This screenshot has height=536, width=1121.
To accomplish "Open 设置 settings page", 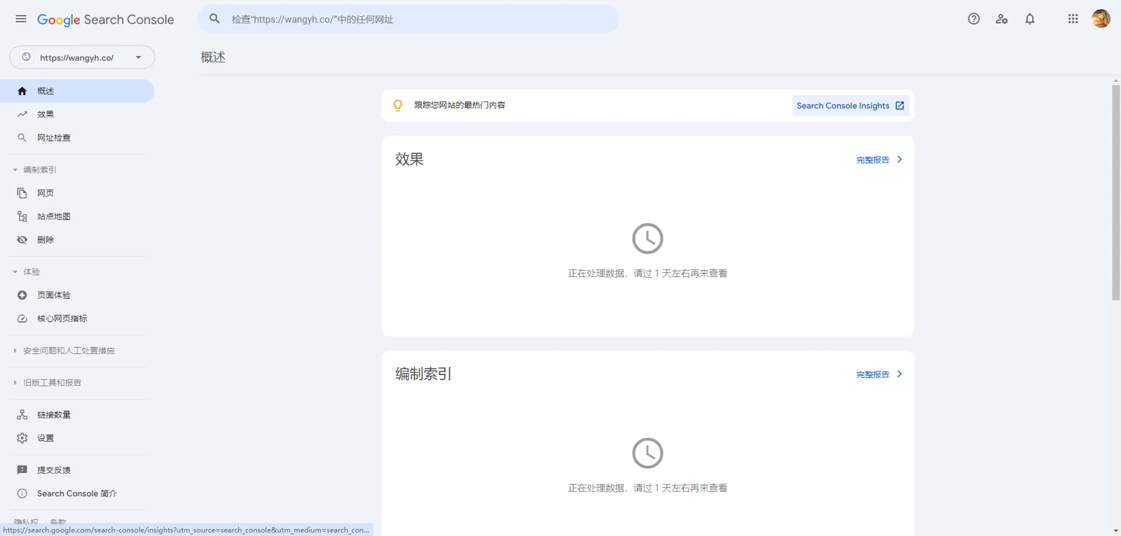I will pyautogui.click(x=46, y=438).
